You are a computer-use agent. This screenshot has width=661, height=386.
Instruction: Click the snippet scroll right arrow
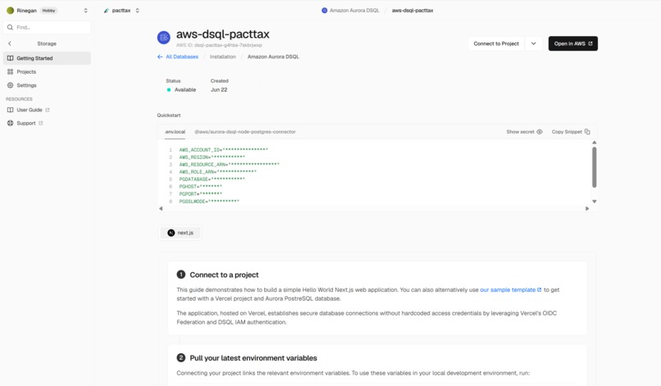click(587, 209)
